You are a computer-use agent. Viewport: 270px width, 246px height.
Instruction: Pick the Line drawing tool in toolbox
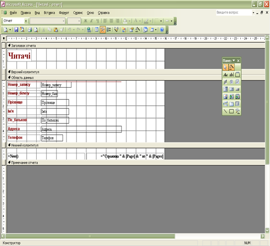tap(225, 111)
